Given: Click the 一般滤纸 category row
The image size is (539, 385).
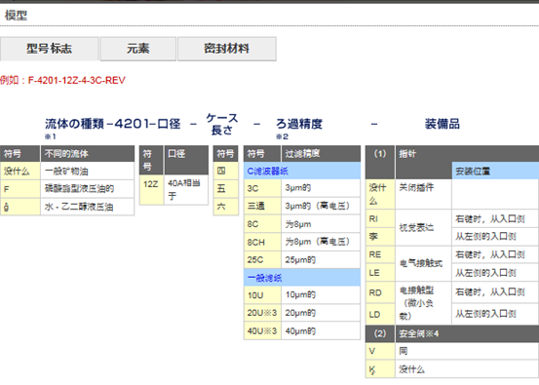Looking at the screenshot, I should click(x=302, y=278).
